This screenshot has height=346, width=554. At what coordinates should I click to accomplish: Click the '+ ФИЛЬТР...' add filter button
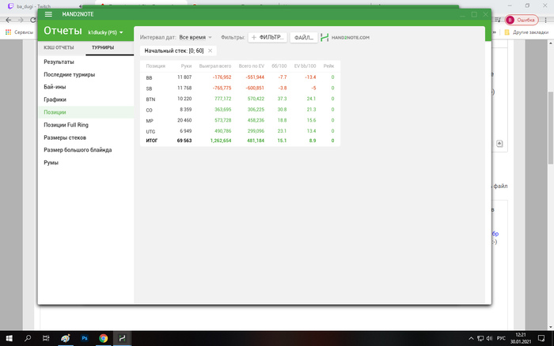[x=268, y=37]
